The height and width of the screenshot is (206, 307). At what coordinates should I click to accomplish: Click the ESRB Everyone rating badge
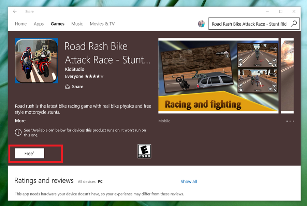click(144, 151)
